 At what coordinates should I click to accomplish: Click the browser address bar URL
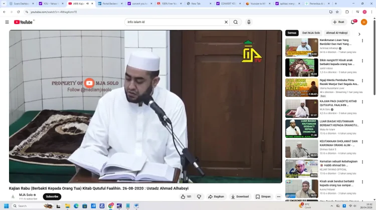tap(54, 12)
